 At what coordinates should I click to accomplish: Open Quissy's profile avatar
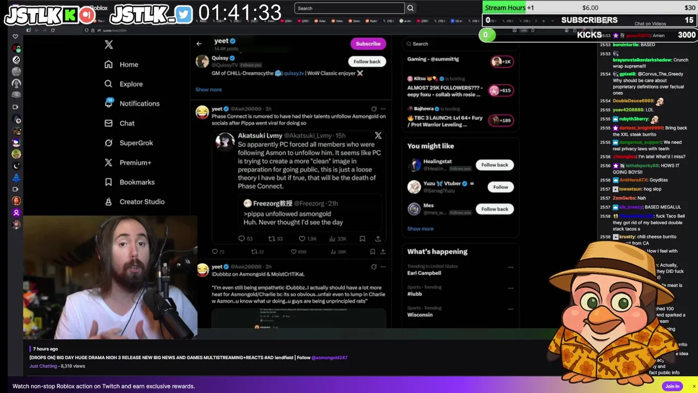[202, 61]
